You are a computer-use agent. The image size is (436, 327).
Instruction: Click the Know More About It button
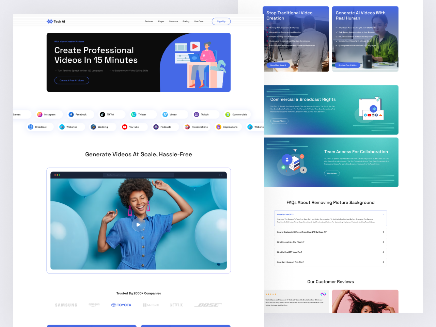278,65
